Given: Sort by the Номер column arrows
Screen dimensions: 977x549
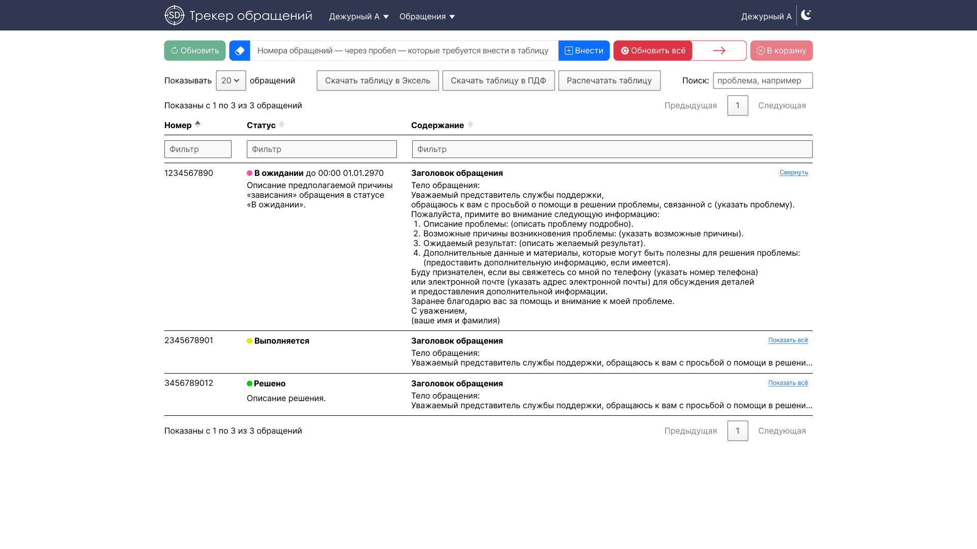Looking at the screenshot, I should pyautogui.click(x=197, y=125).
